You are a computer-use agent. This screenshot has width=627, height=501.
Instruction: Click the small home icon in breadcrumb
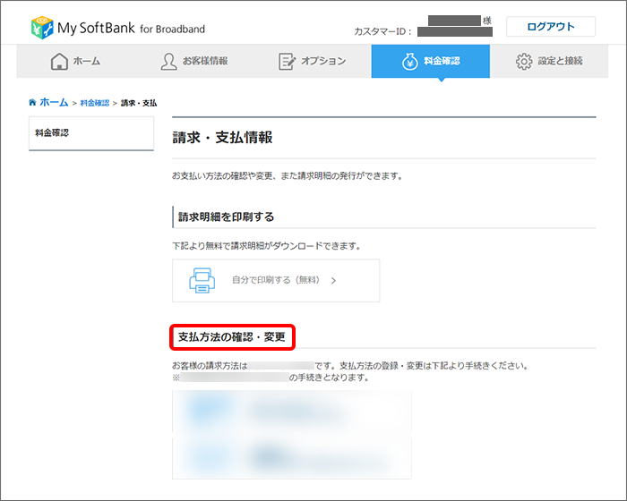click(x=32, y=102)
